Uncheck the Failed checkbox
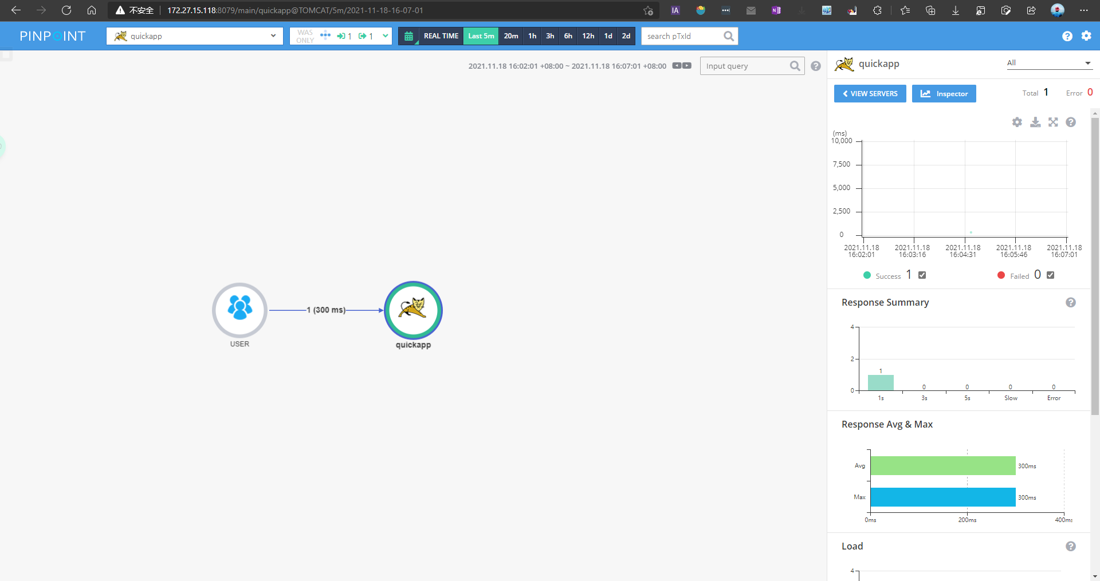The height and width of the screenshot is (581, 1100). 1050,275
